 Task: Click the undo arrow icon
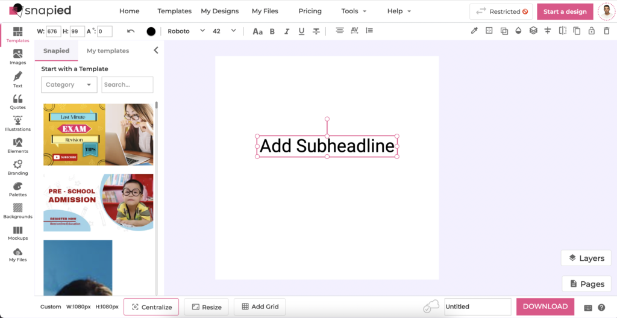[131, 31]
